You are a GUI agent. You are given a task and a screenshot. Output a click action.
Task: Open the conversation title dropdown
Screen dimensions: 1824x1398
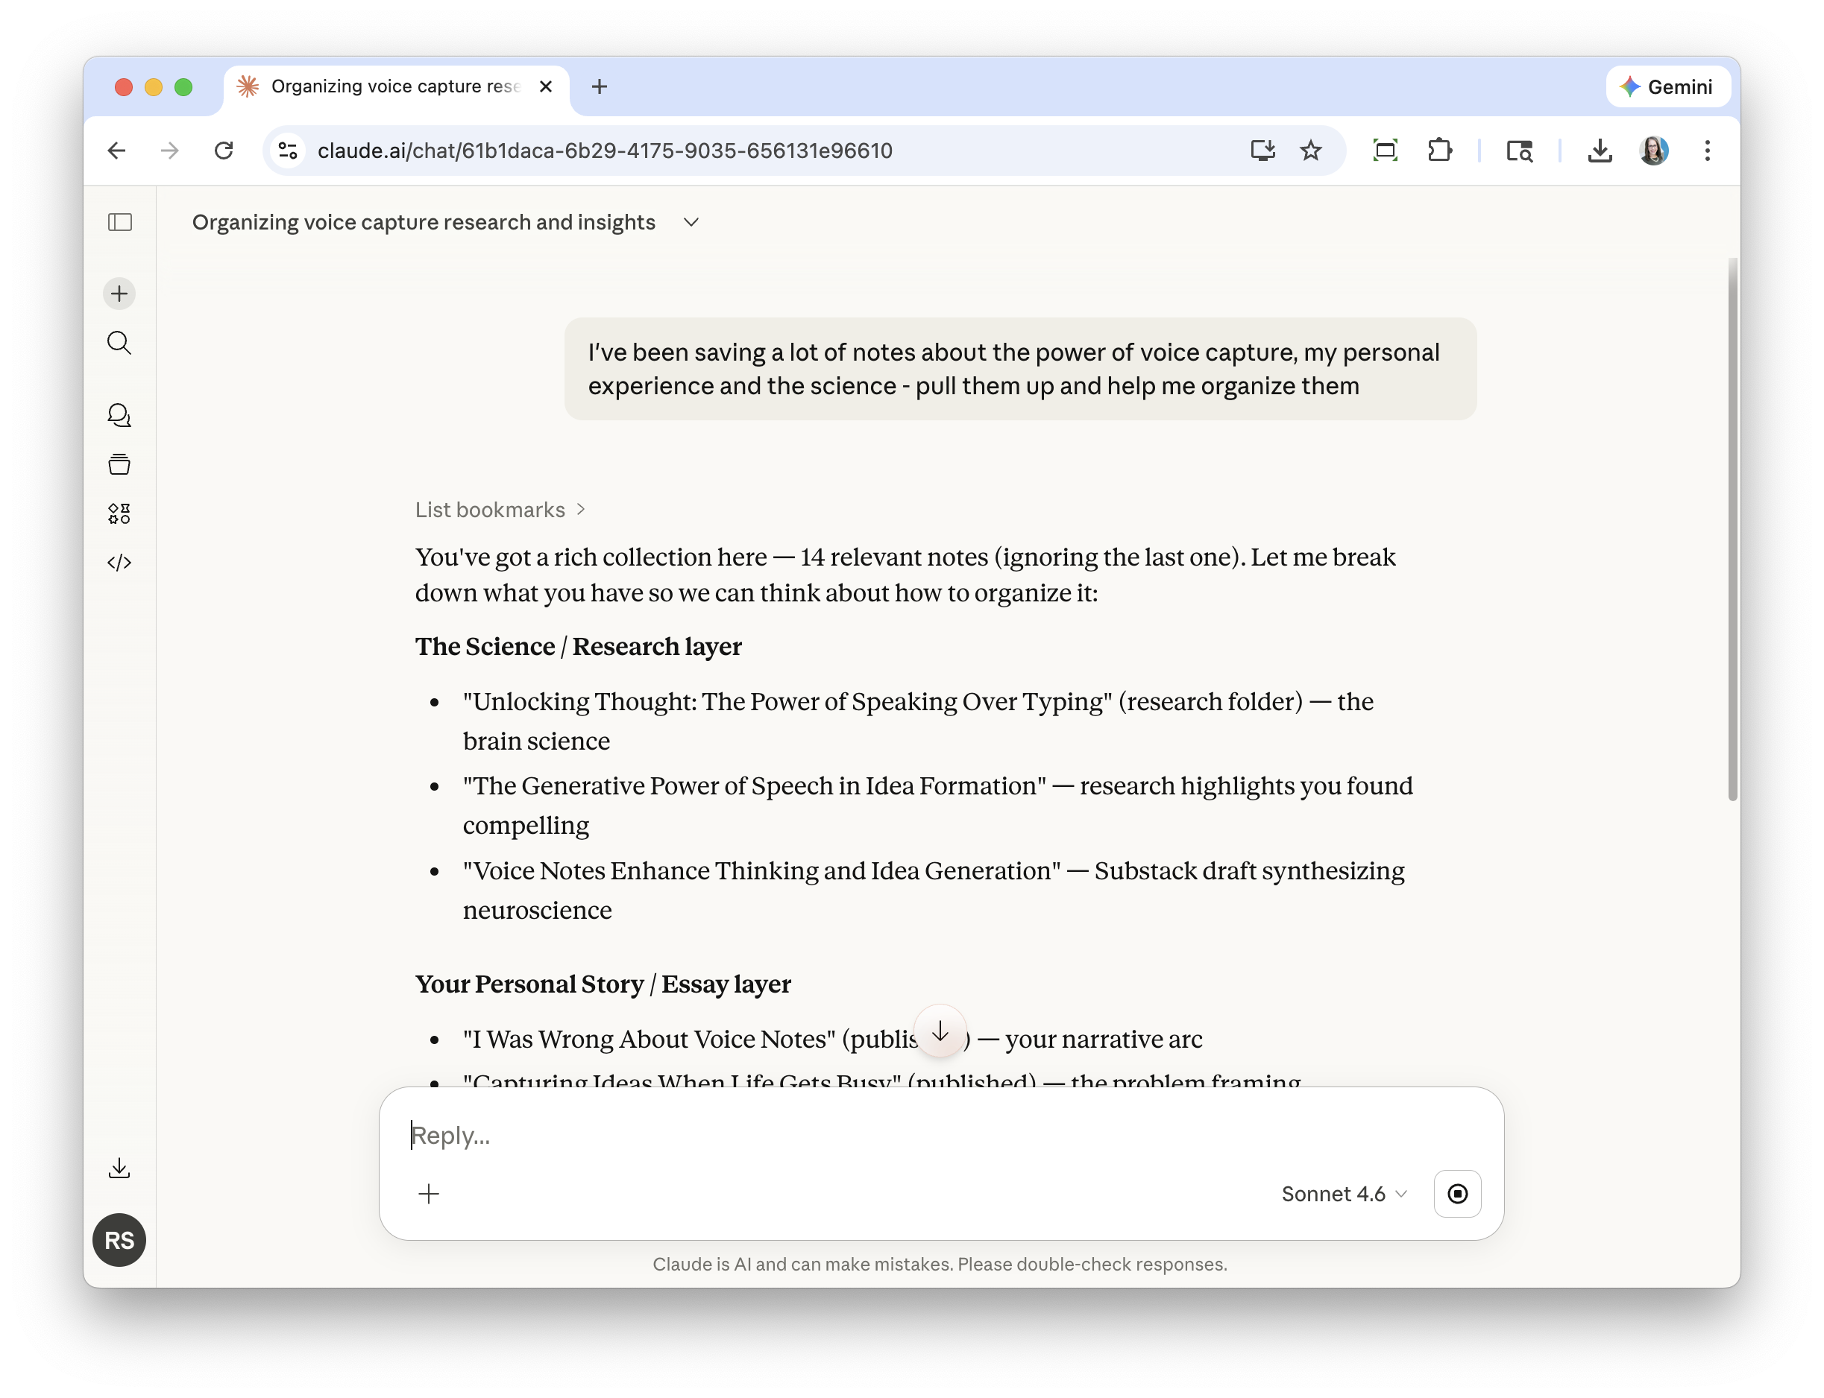tap(690, 222)
